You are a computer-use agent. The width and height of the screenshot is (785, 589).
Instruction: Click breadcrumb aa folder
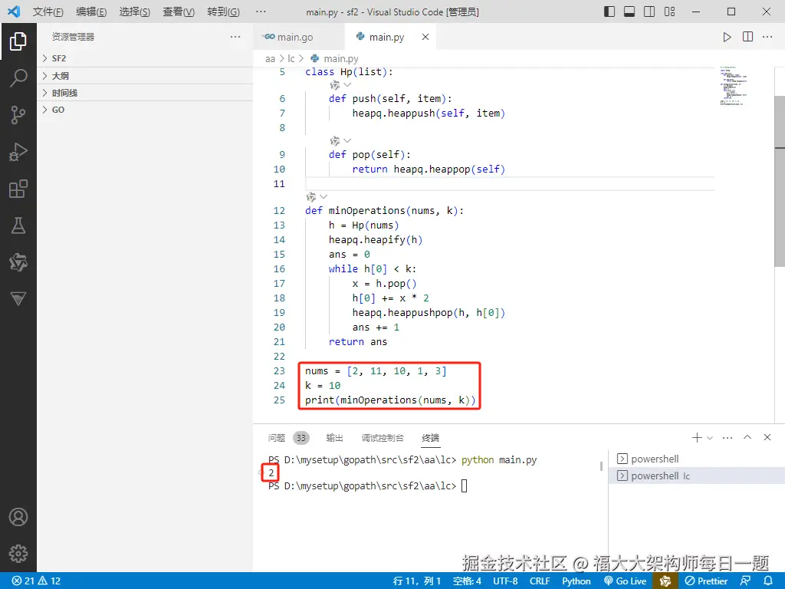[x=271, y=58]
